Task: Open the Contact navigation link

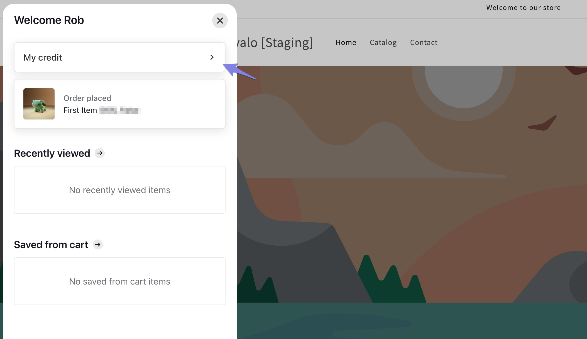Action: tap(424, 43)
